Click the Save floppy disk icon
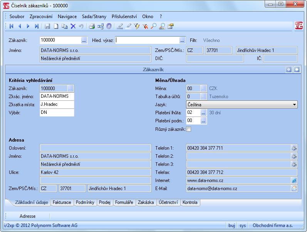This screenshot has height=232, width=307. [47, 26]
